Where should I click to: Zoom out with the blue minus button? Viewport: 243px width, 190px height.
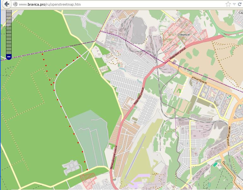(x=9, y=56)
